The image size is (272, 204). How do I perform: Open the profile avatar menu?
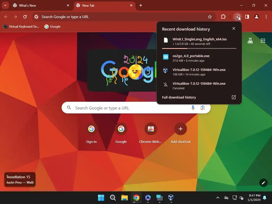[x=257, y=17]
